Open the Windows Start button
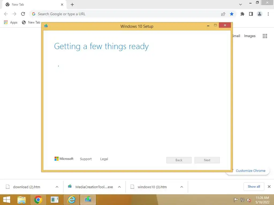This screenshot has width=274, height=205. point(7,200)
